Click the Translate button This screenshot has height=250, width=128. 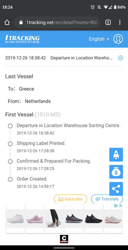[x=107, y=199]
